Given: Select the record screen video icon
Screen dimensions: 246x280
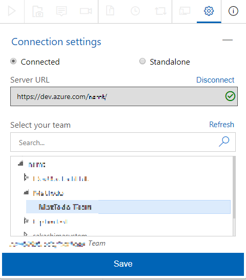Looking at the screenshot, I should click(x=86, y=11).
